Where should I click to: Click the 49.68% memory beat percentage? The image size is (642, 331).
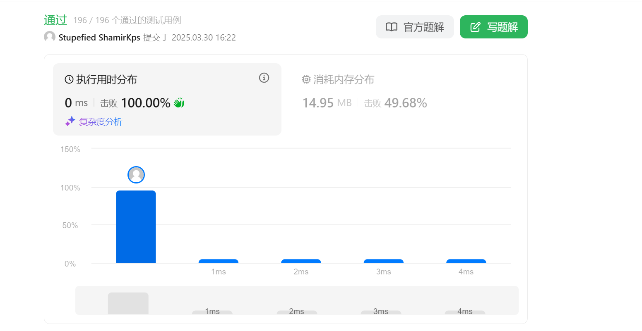pos(406,103)
